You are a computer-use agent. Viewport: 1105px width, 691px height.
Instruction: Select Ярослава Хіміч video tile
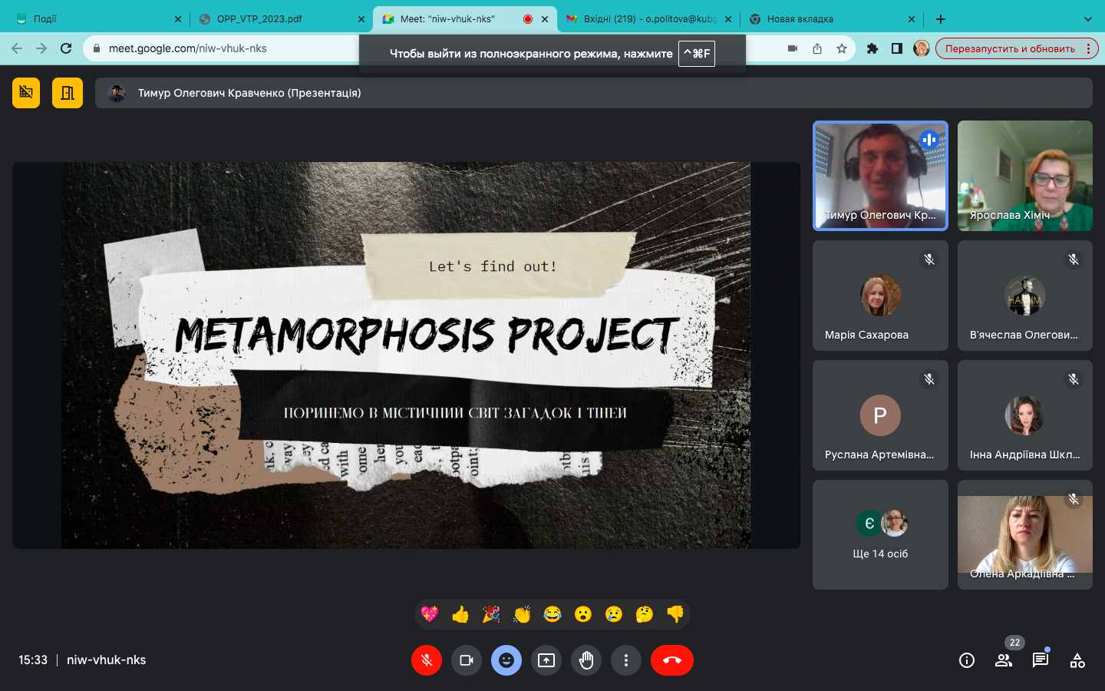1024,176
